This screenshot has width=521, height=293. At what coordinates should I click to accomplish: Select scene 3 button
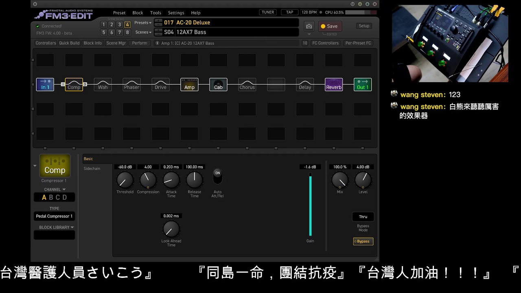[119, 25]
